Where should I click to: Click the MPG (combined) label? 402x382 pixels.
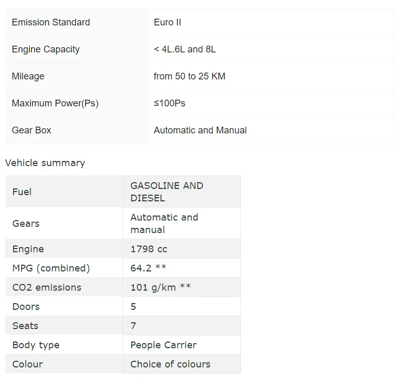51,268
